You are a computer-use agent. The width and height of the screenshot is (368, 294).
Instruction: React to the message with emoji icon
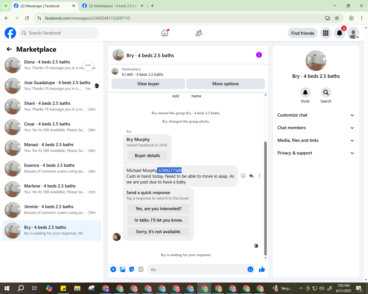pos(243,176)
